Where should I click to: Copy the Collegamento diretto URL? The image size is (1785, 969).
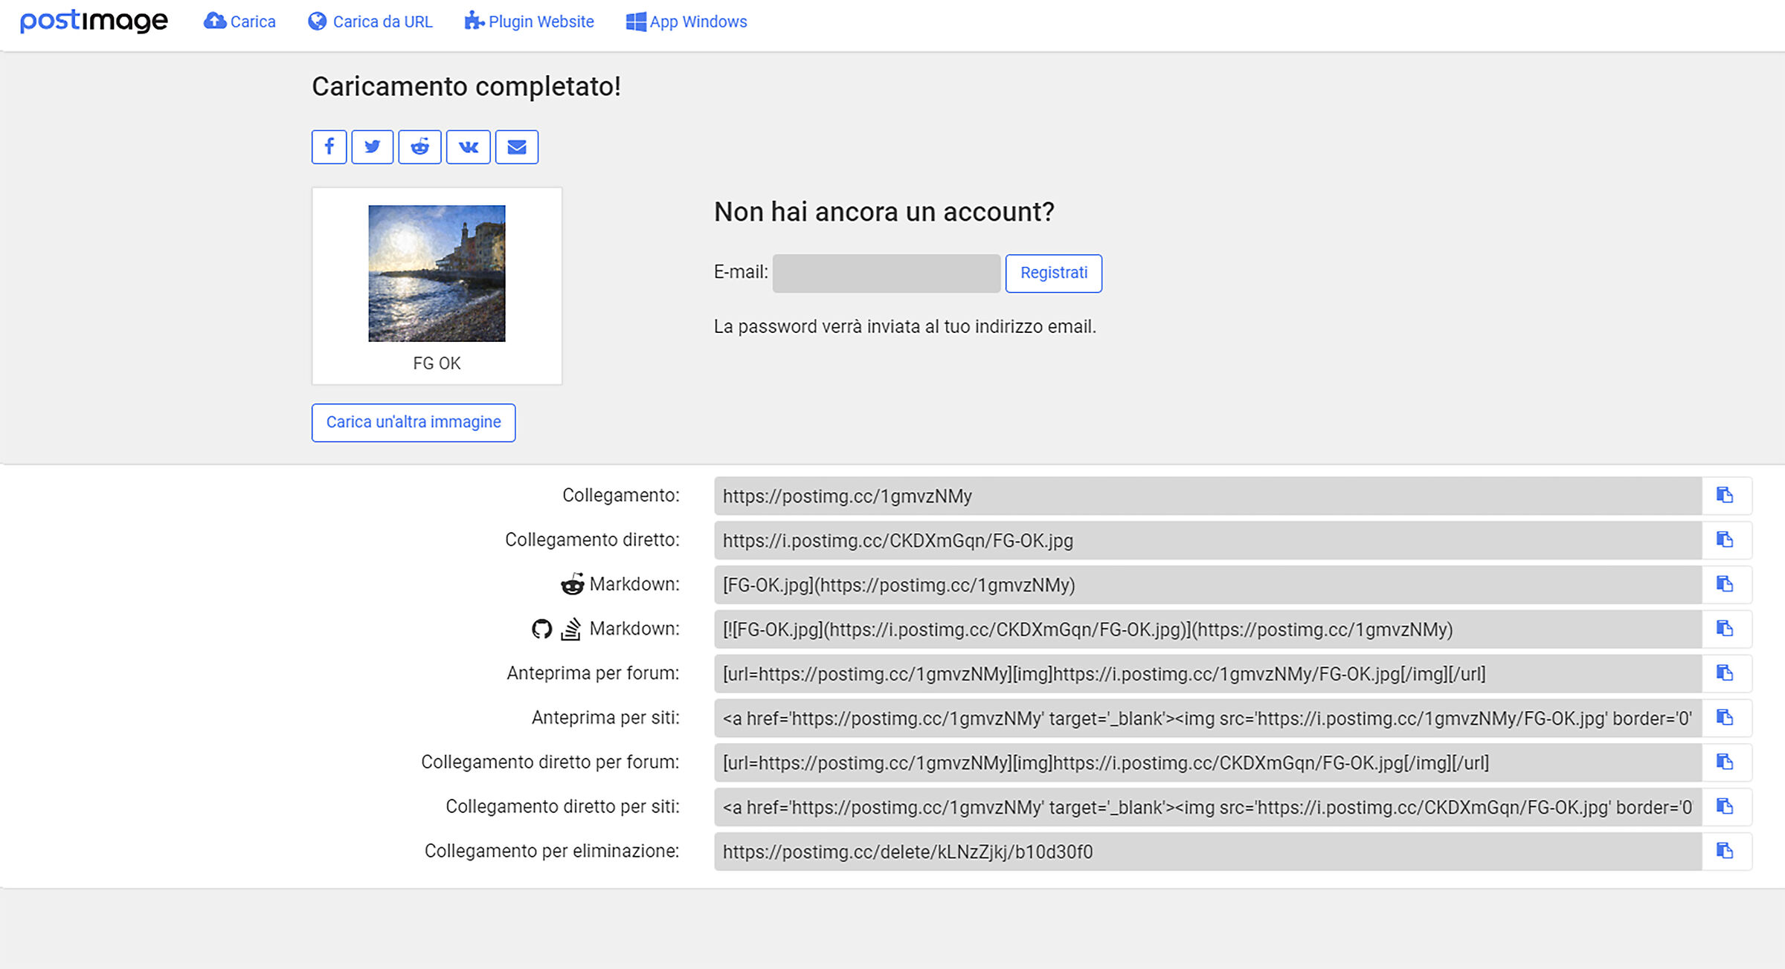pyautogui.click(x=1725, y=540)
